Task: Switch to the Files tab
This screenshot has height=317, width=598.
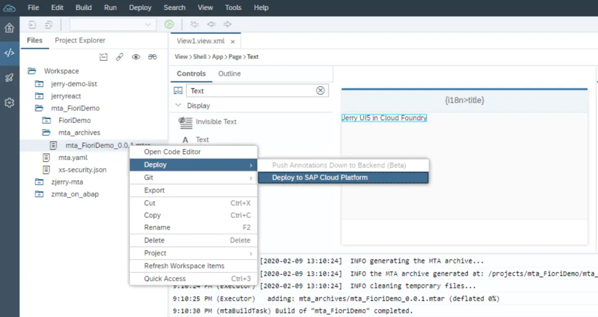Action: click(x=35, y=41)
